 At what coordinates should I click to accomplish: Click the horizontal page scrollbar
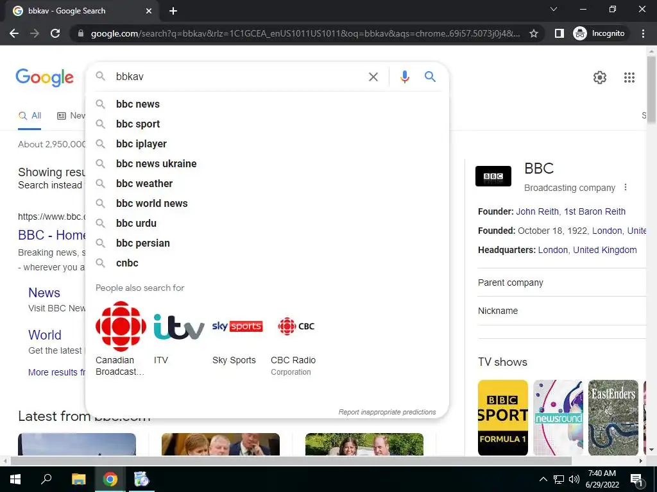(291, 461)
